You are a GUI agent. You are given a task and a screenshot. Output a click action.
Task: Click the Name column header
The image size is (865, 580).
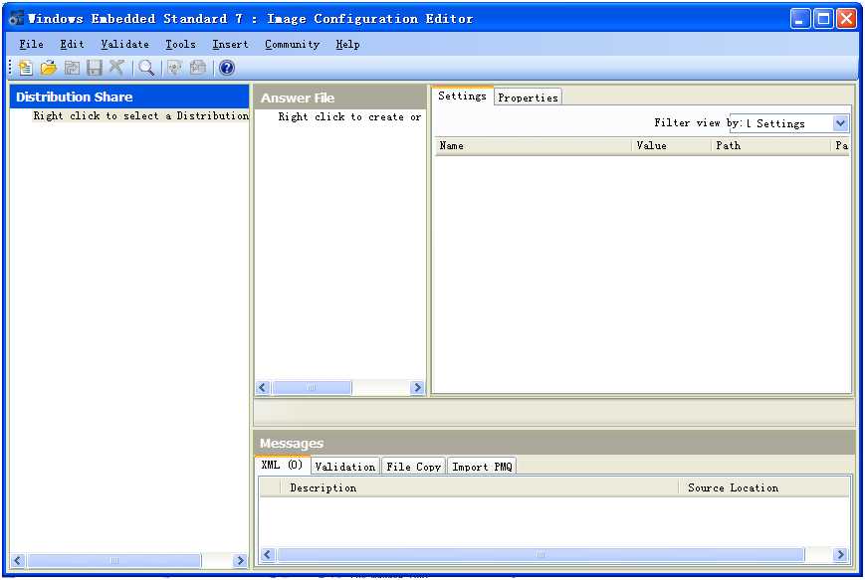534,145
